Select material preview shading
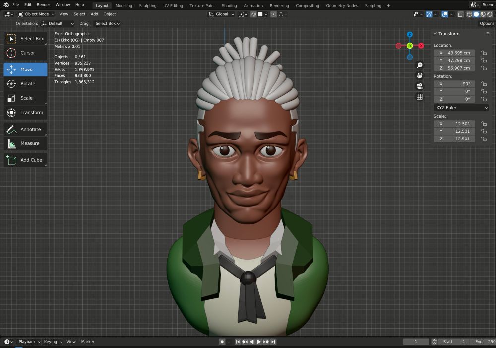The width and height of the screenshot is (496, 348). click(483, 14)
